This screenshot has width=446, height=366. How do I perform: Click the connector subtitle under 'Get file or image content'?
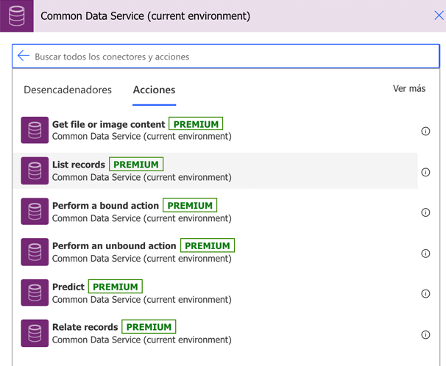tap(141, 137)
